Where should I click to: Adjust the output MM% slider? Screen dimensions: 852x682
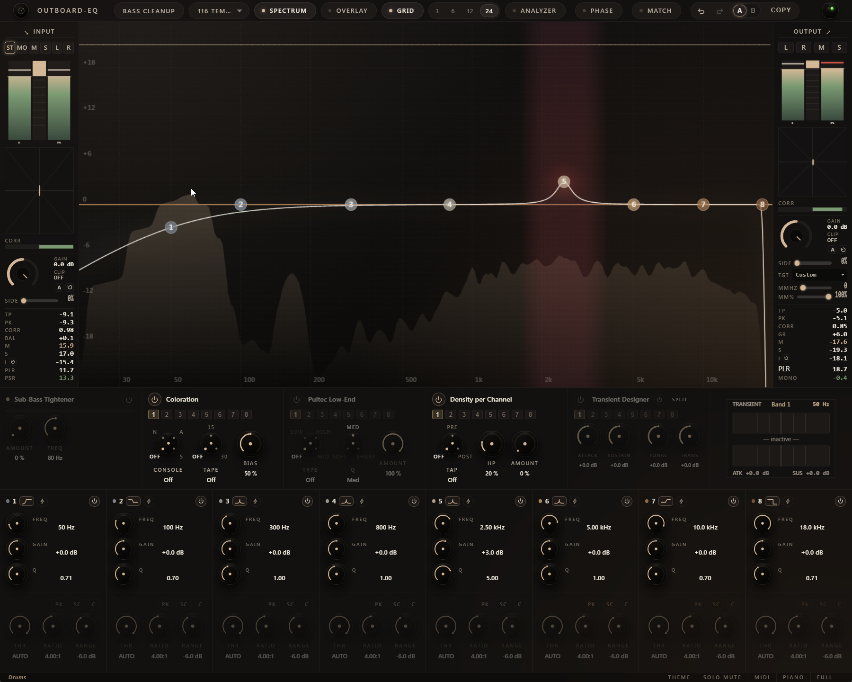tap(814, 297)
